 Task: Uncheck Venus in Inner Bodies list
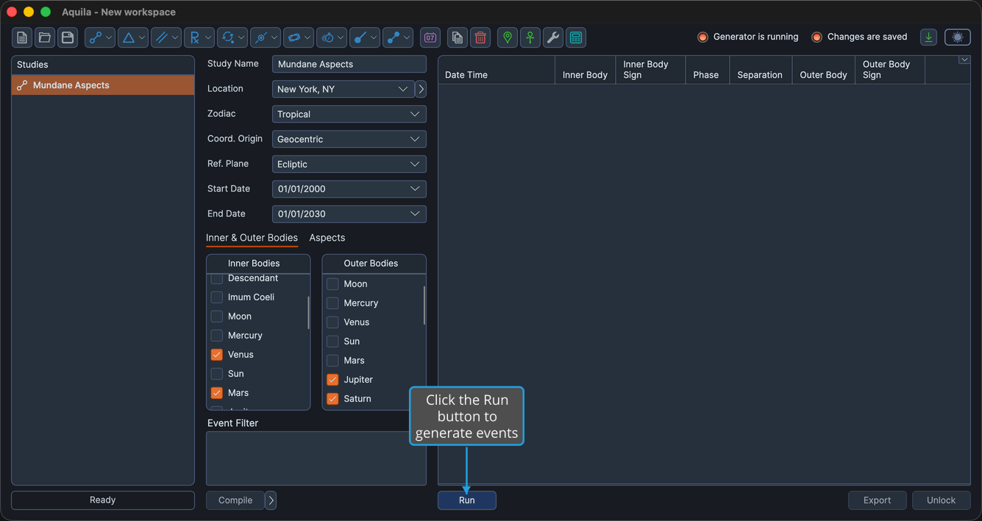click(217, 355)
